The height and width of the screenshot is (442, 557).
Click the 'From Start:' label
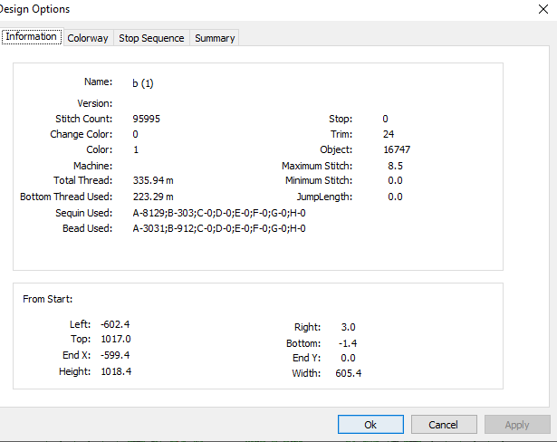48,299
